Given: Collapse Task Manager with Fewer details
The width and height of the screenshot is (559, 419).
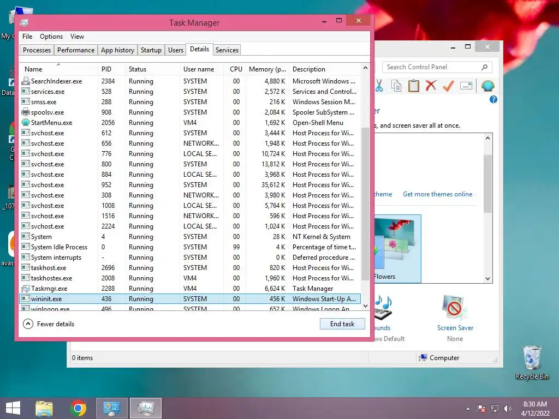Looking at the screenshot, I should (x=49, y=324).
